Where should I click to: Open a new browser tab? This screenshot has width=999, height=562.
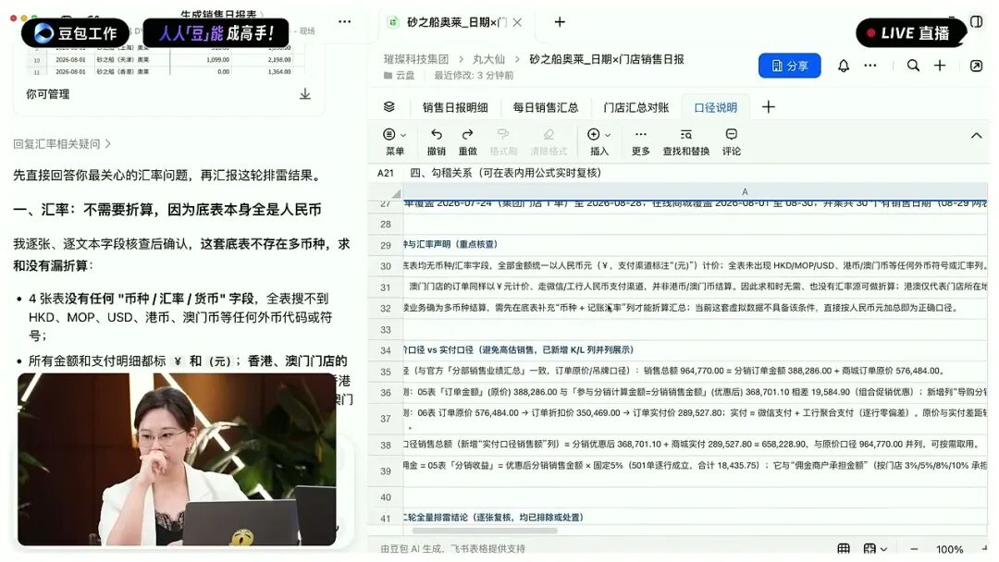[x=560, y=22]
